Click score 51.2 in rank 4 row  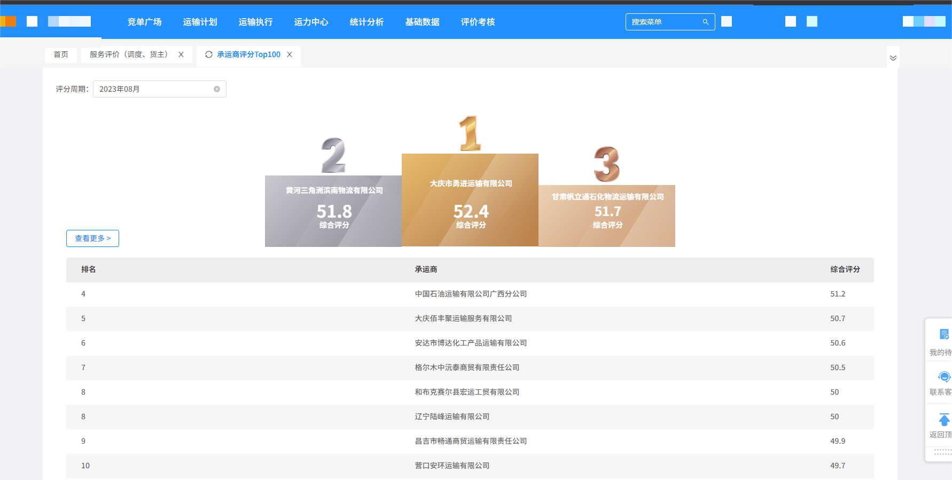(x=838, y=294)
